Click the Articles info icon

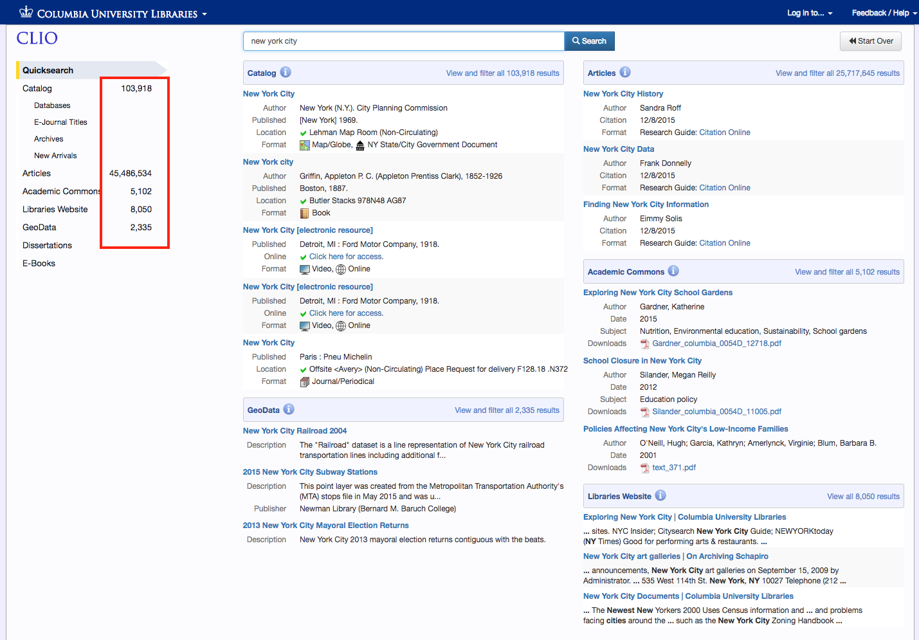point(625,72)
